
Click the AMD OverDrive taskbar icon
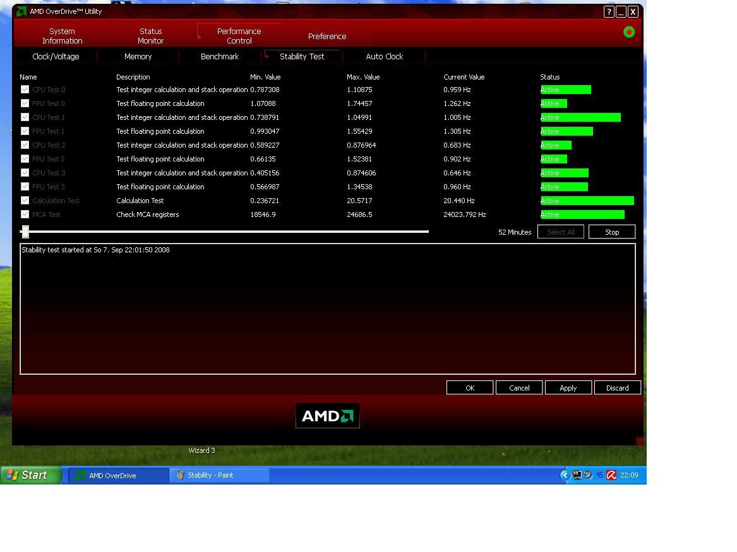(x=80, y=476)
